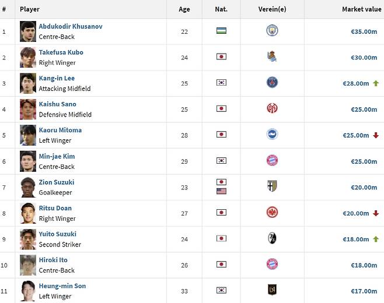
Task: Click Min-jae Kim's €25.00m market value
Action: click(x=364, y=161)
